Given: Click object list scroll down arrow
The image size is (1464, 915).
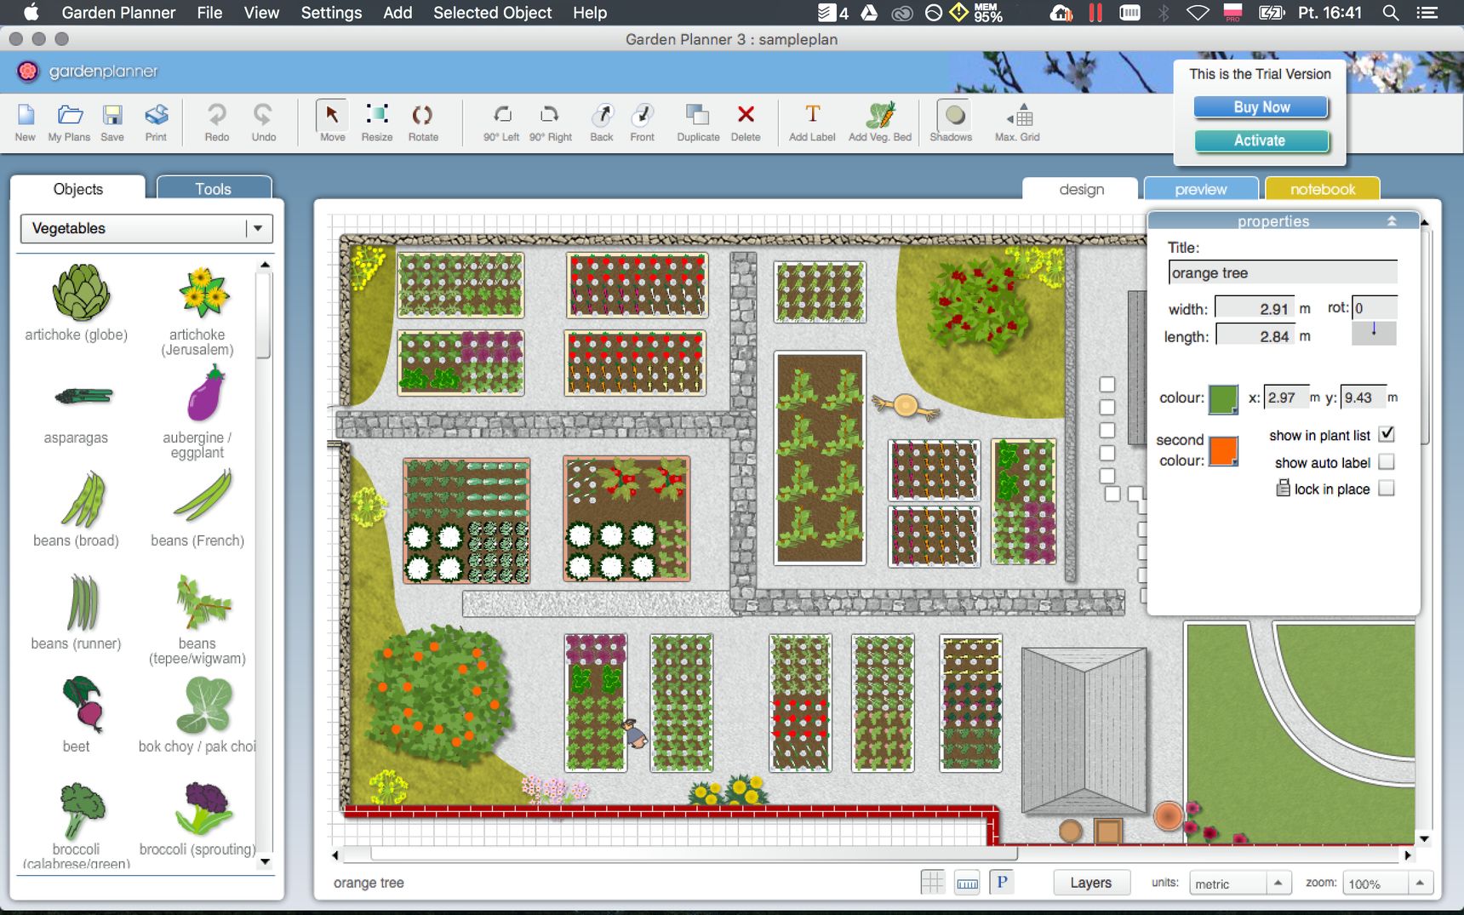Looking at the screenshot, I should [x=265, y=862].
